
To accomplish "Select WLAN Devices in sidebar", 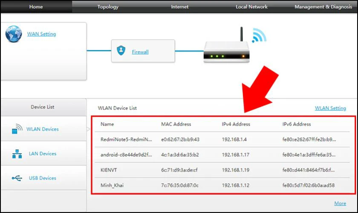I will coord(43,129).
